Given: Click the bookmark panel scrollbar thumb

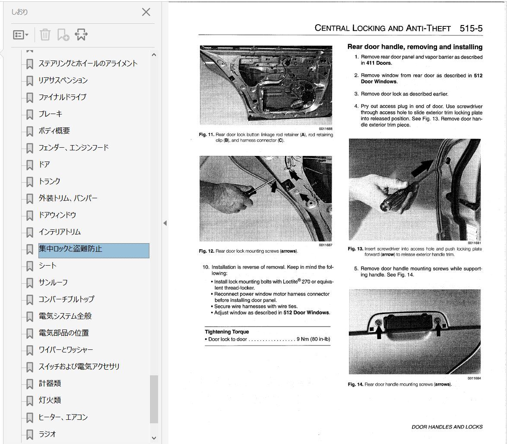Looking at the screenshot, I should 154,399.
